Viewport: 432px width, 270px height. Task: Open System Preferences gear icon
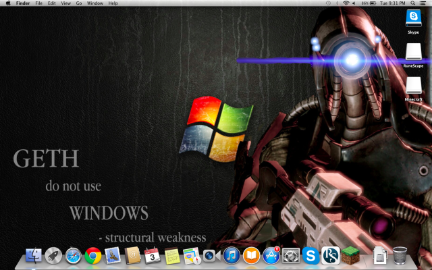point(291,256)
